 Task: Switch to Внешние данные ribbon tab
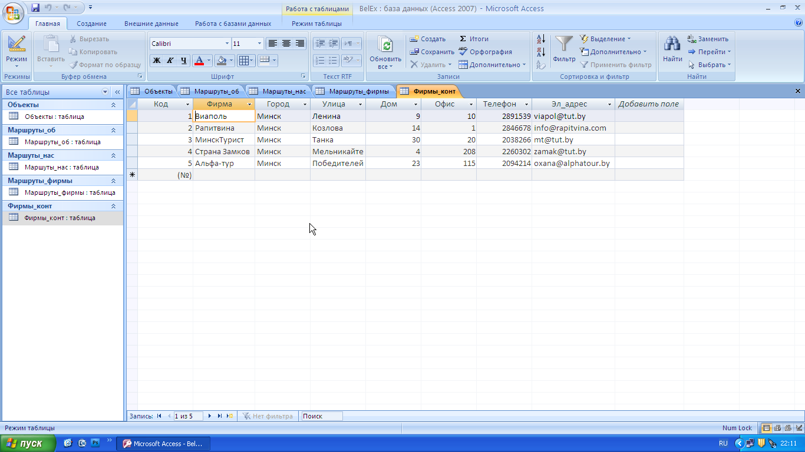151,24
